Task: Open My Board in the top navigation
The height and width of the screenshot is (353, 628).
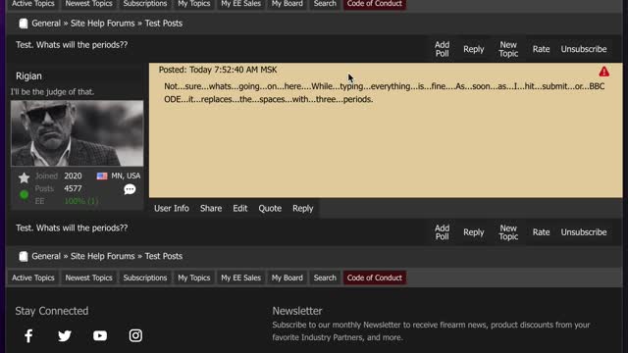Action: tap(288, 4)
